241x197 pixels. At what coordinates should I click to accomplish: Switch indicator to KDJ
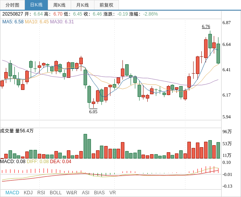28,192
